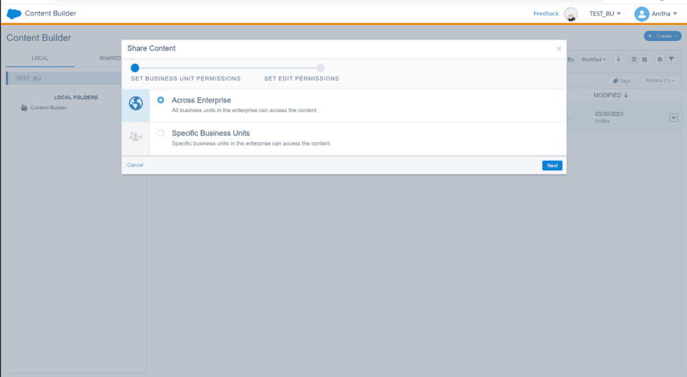Click the Trailhead mascot icon in header

click(571, 14)
